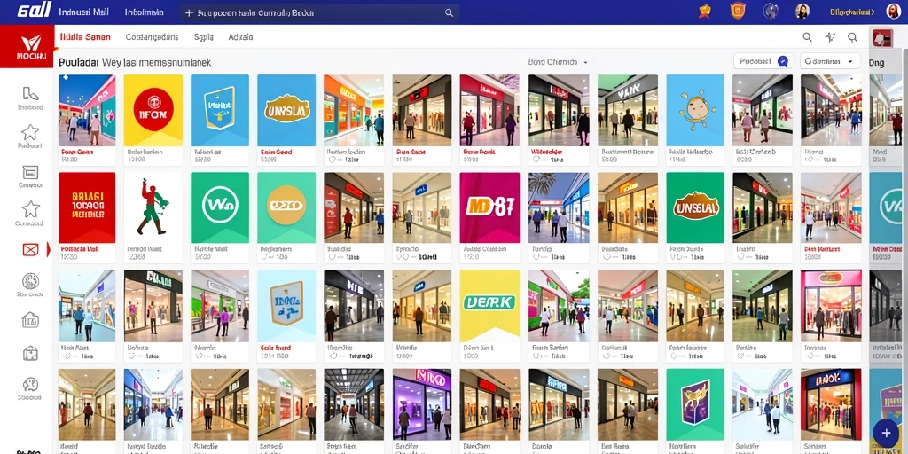Open the house icon in the sidebar
908x454 pixels.
coord(30,319)
